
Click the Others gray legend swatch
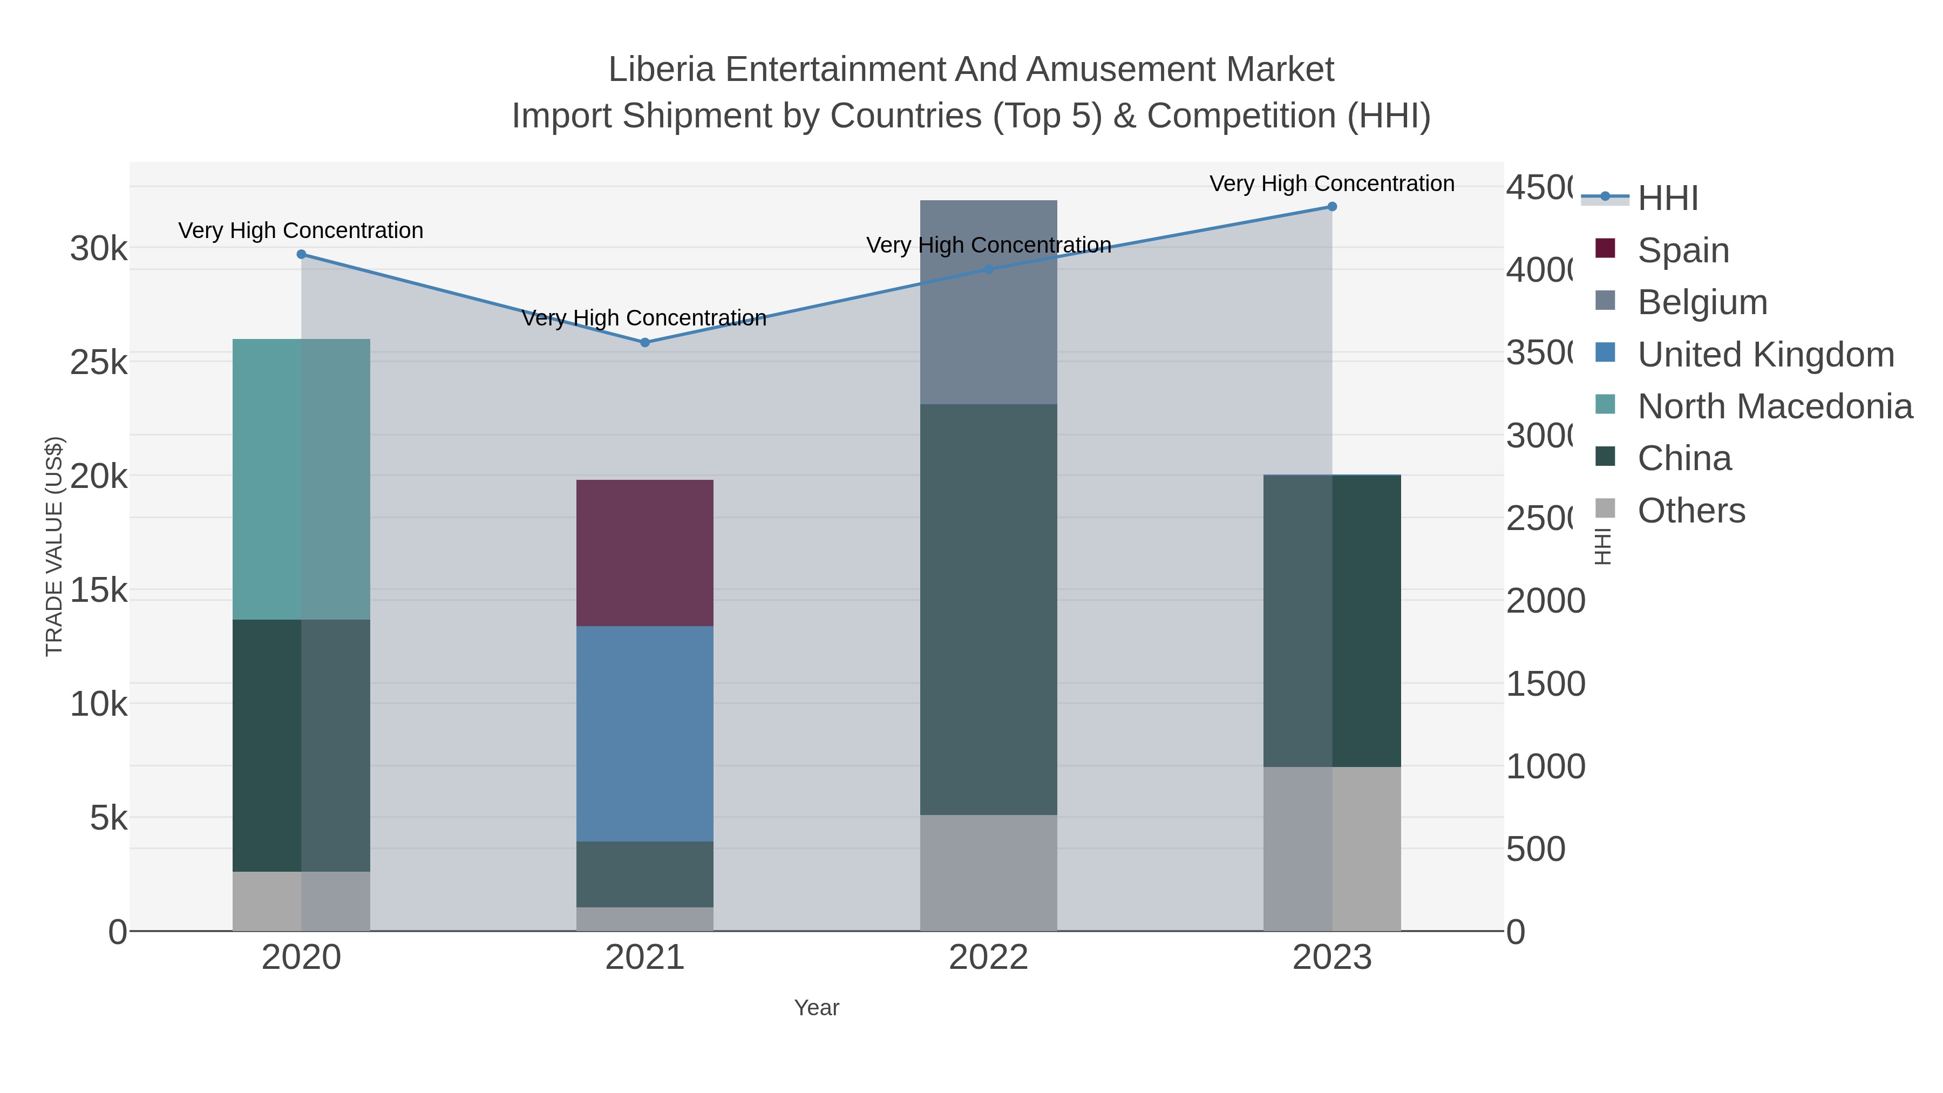pos(1606,508)
